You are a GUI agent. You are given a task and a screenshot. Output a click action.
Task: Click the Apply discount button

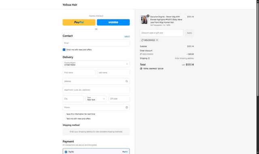(189, 33)
